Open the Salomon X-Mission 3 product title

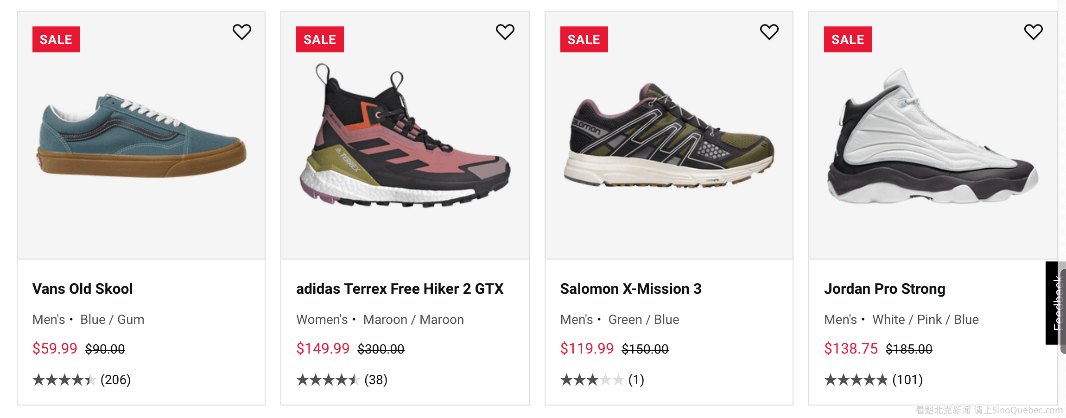pos(630,289)
